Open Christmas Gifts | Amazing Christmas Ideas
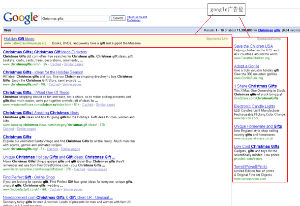This screenshot has height=206, width=300. (41, 113)
